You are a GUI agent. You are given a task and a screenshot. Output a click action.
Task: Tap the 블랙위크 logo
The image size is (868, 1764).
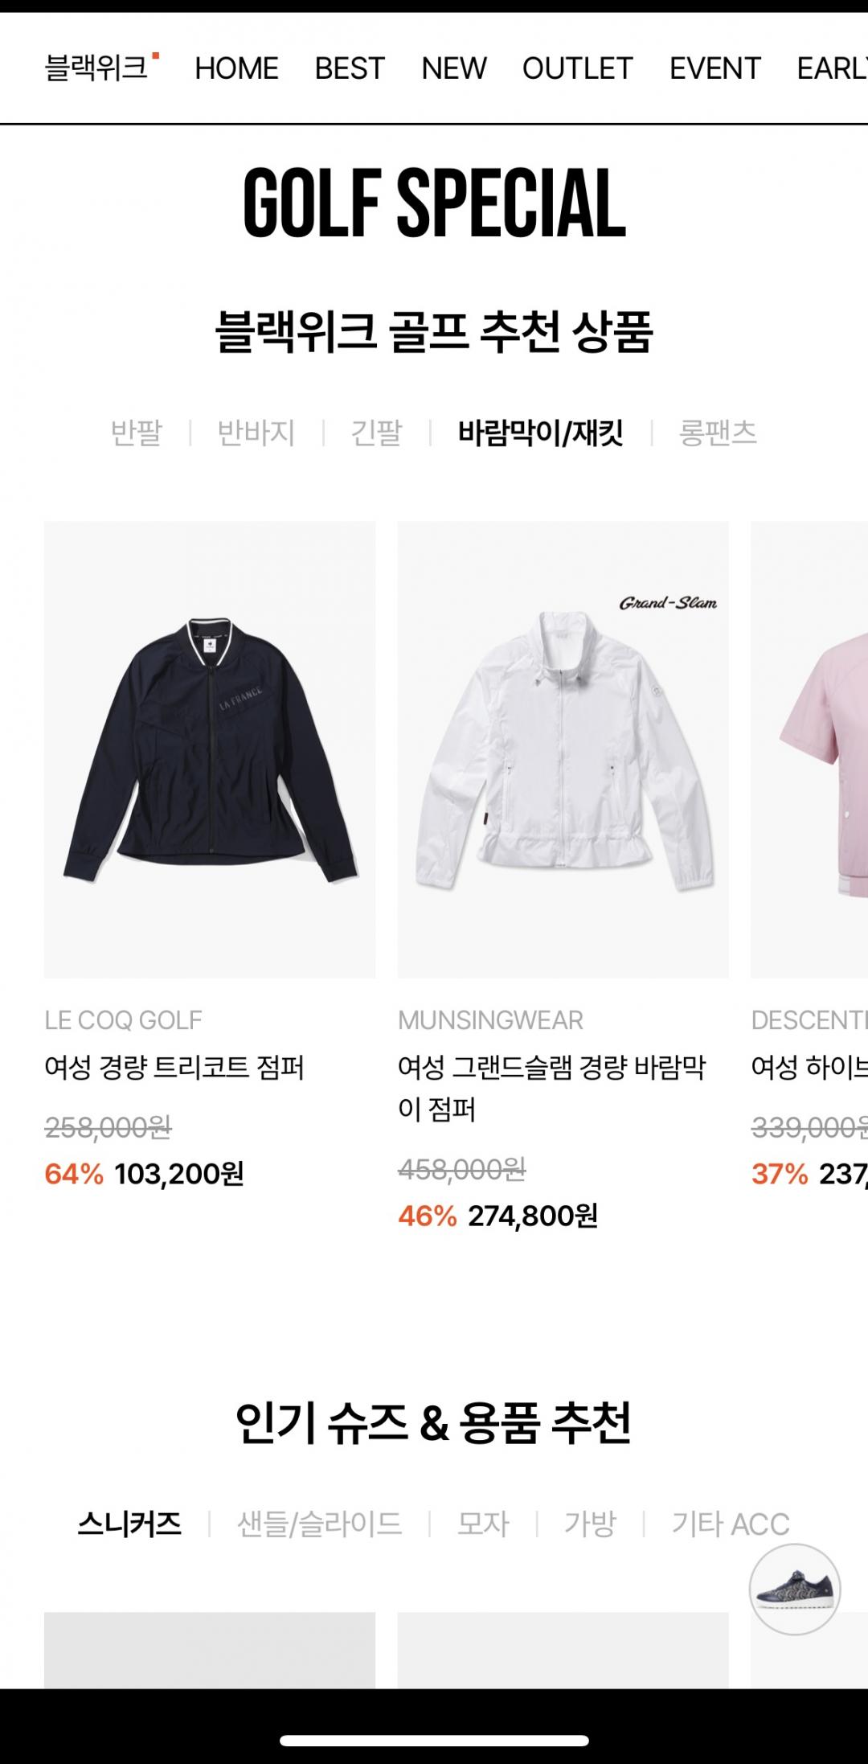click(101, 68)
